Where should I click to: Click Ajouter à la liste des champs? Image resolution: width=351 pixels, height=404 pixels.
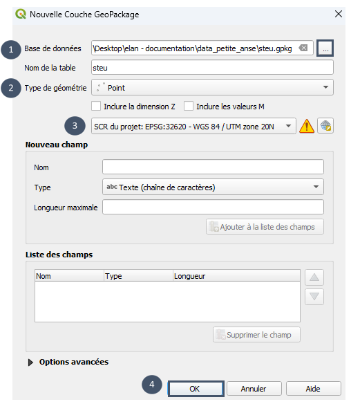click(x=265, y=227)
